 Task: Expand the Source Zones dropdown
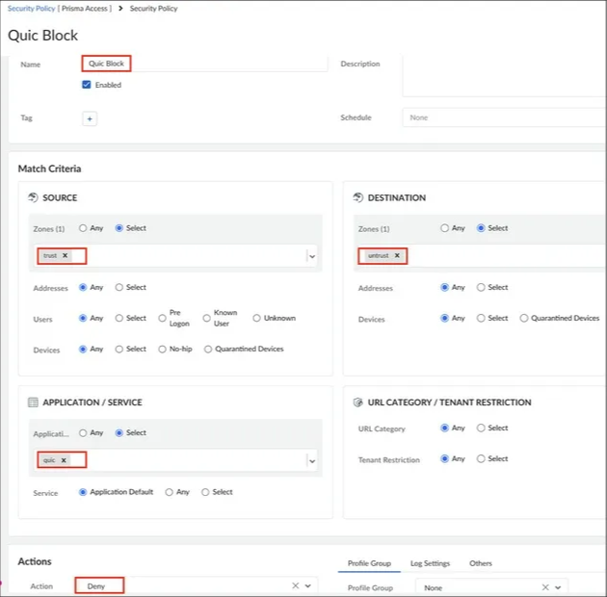pos(312,256)
